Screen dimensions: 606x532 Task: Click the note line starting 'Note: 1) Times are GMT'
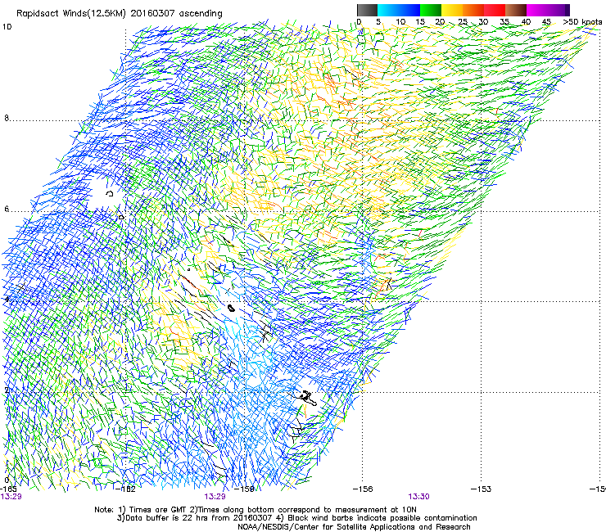coord(256,510)
